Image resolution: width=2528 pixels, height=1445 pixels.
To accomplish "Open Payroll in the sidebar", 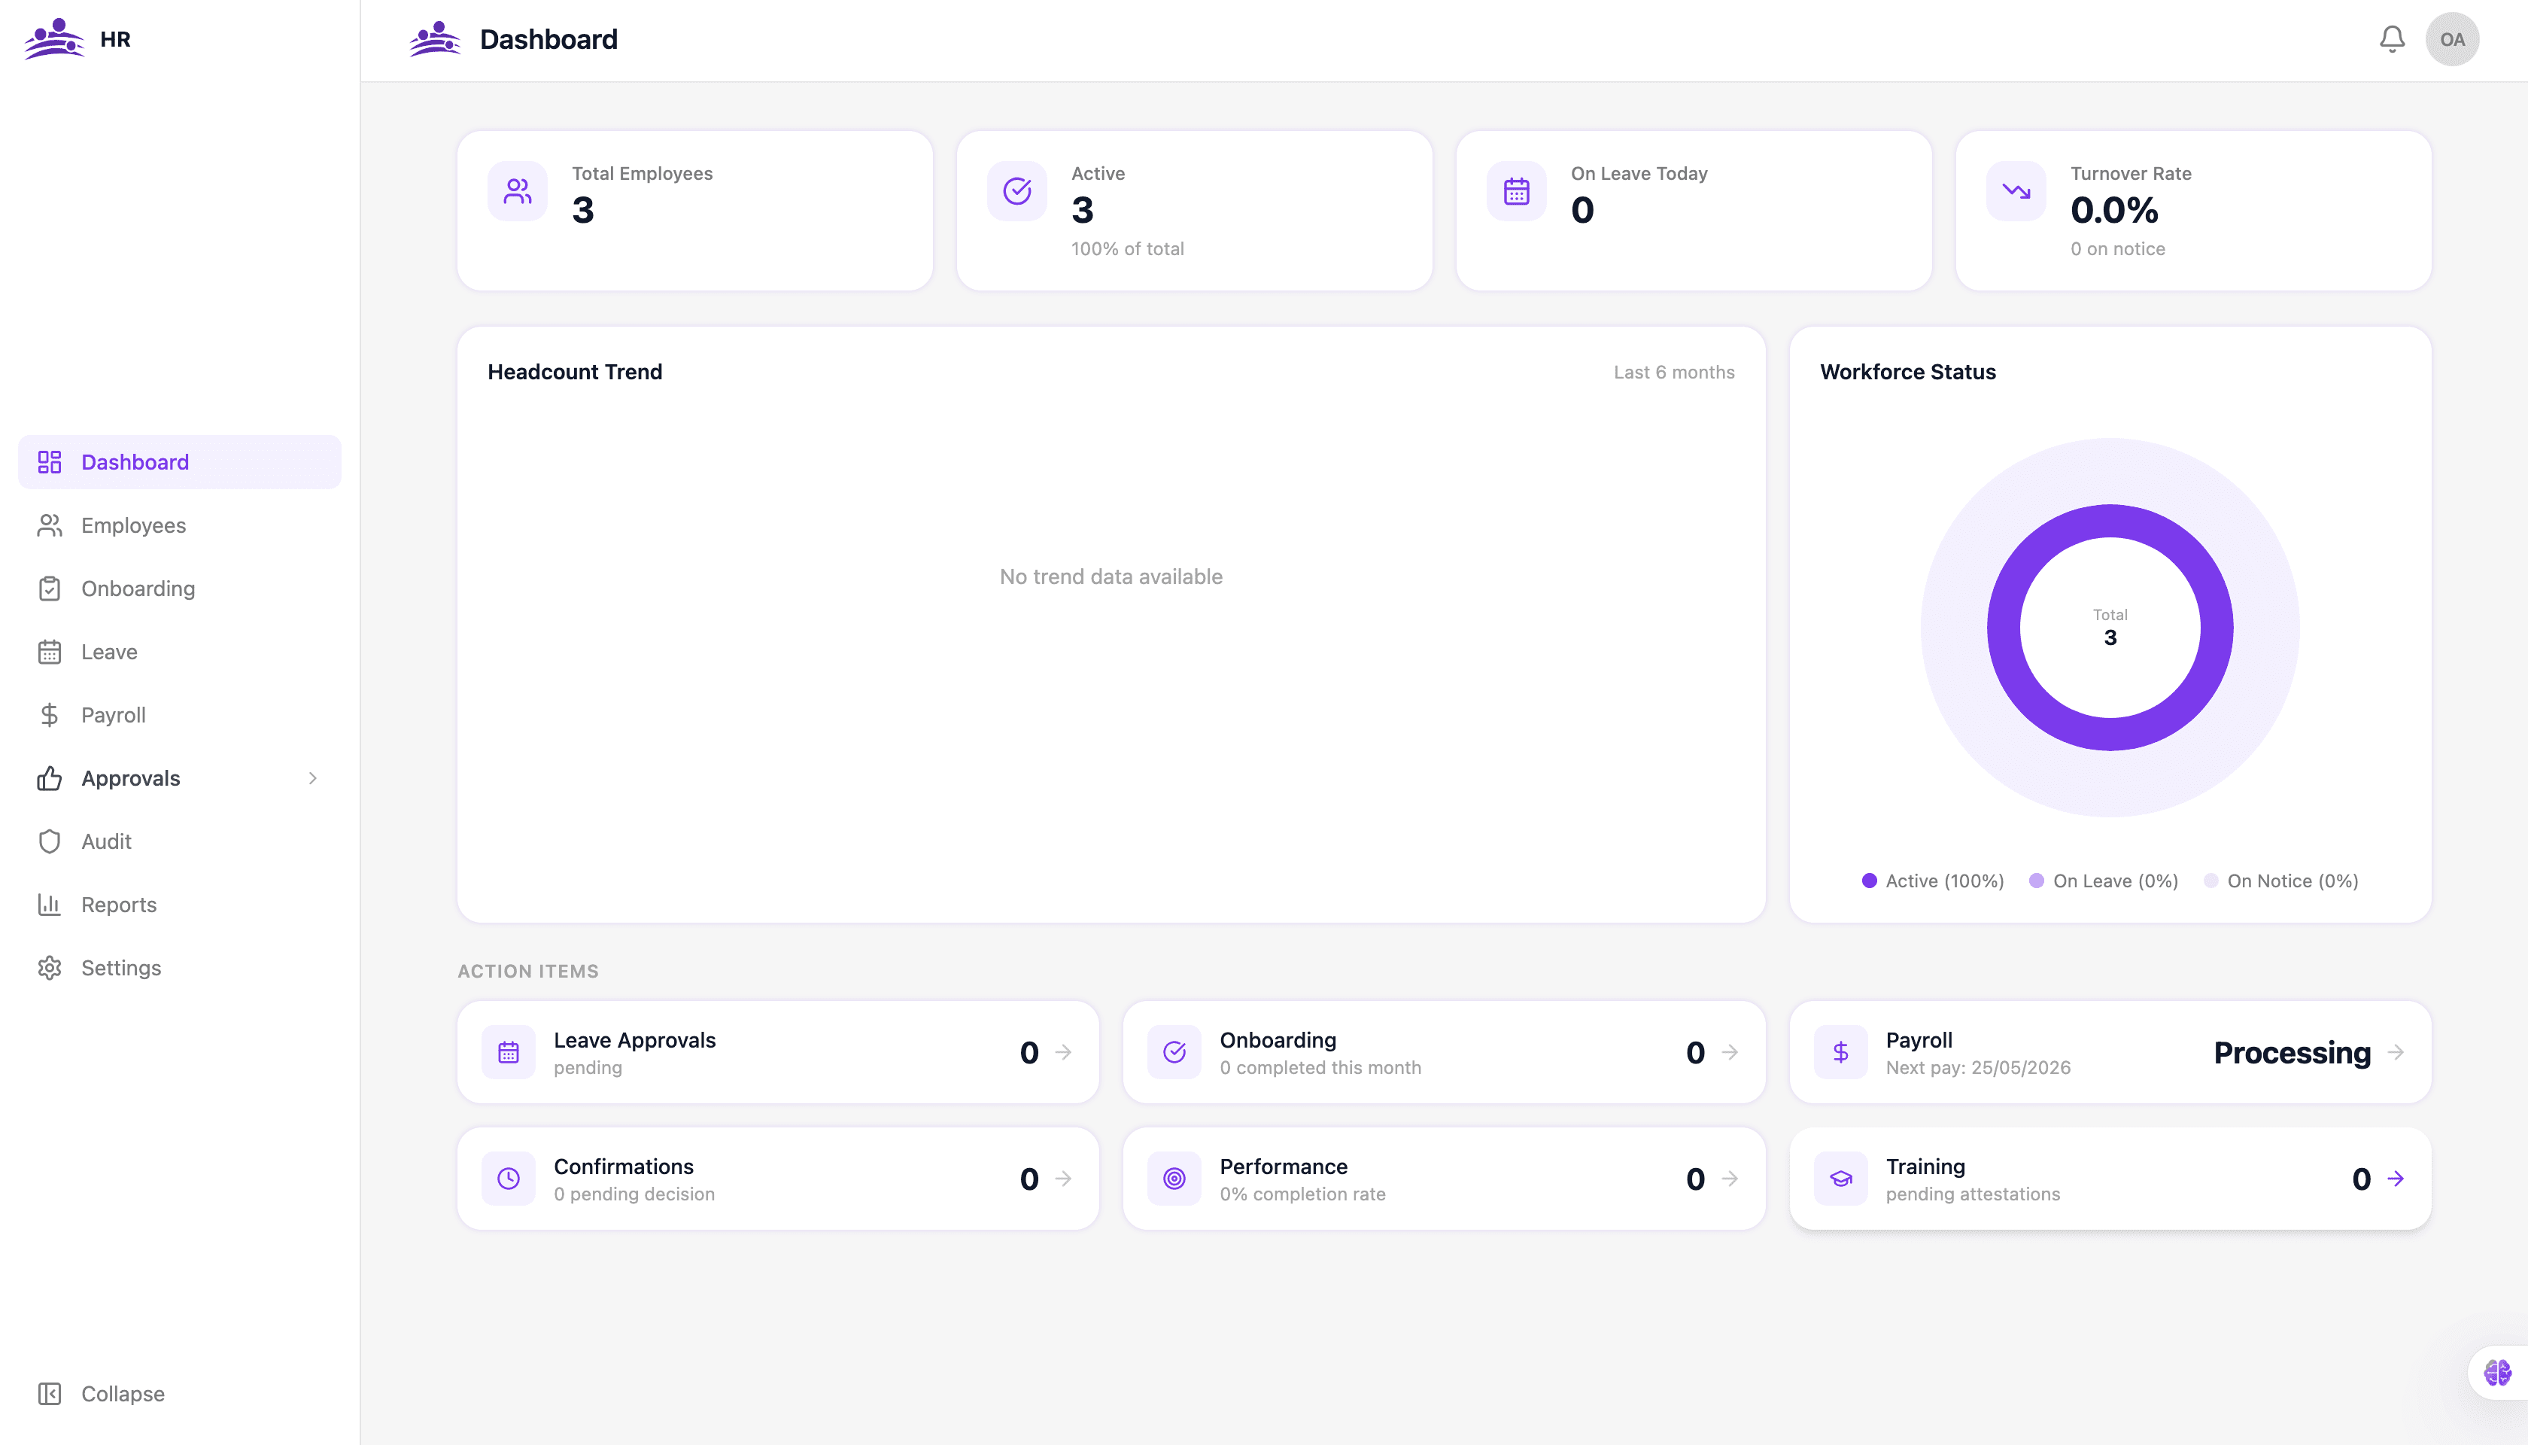I will (x=180, y=714).
